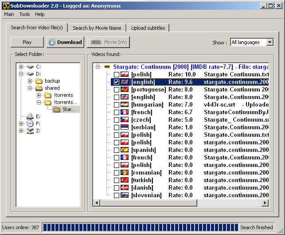Viewport: 285px width, 235px height.
Task: Click the search progress bar
Action: click(x=141, y=227)
